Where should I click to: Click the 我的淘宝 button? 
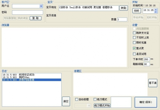coord(23,18)
